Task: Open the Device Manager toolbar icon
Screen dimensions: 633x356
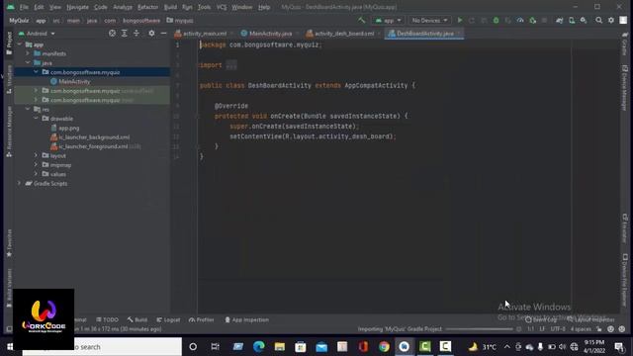Action: coord(572,20)
